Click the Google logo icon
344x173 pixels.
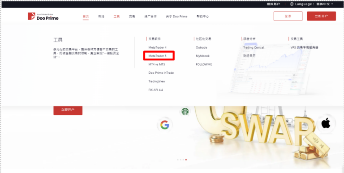[164, 125]
